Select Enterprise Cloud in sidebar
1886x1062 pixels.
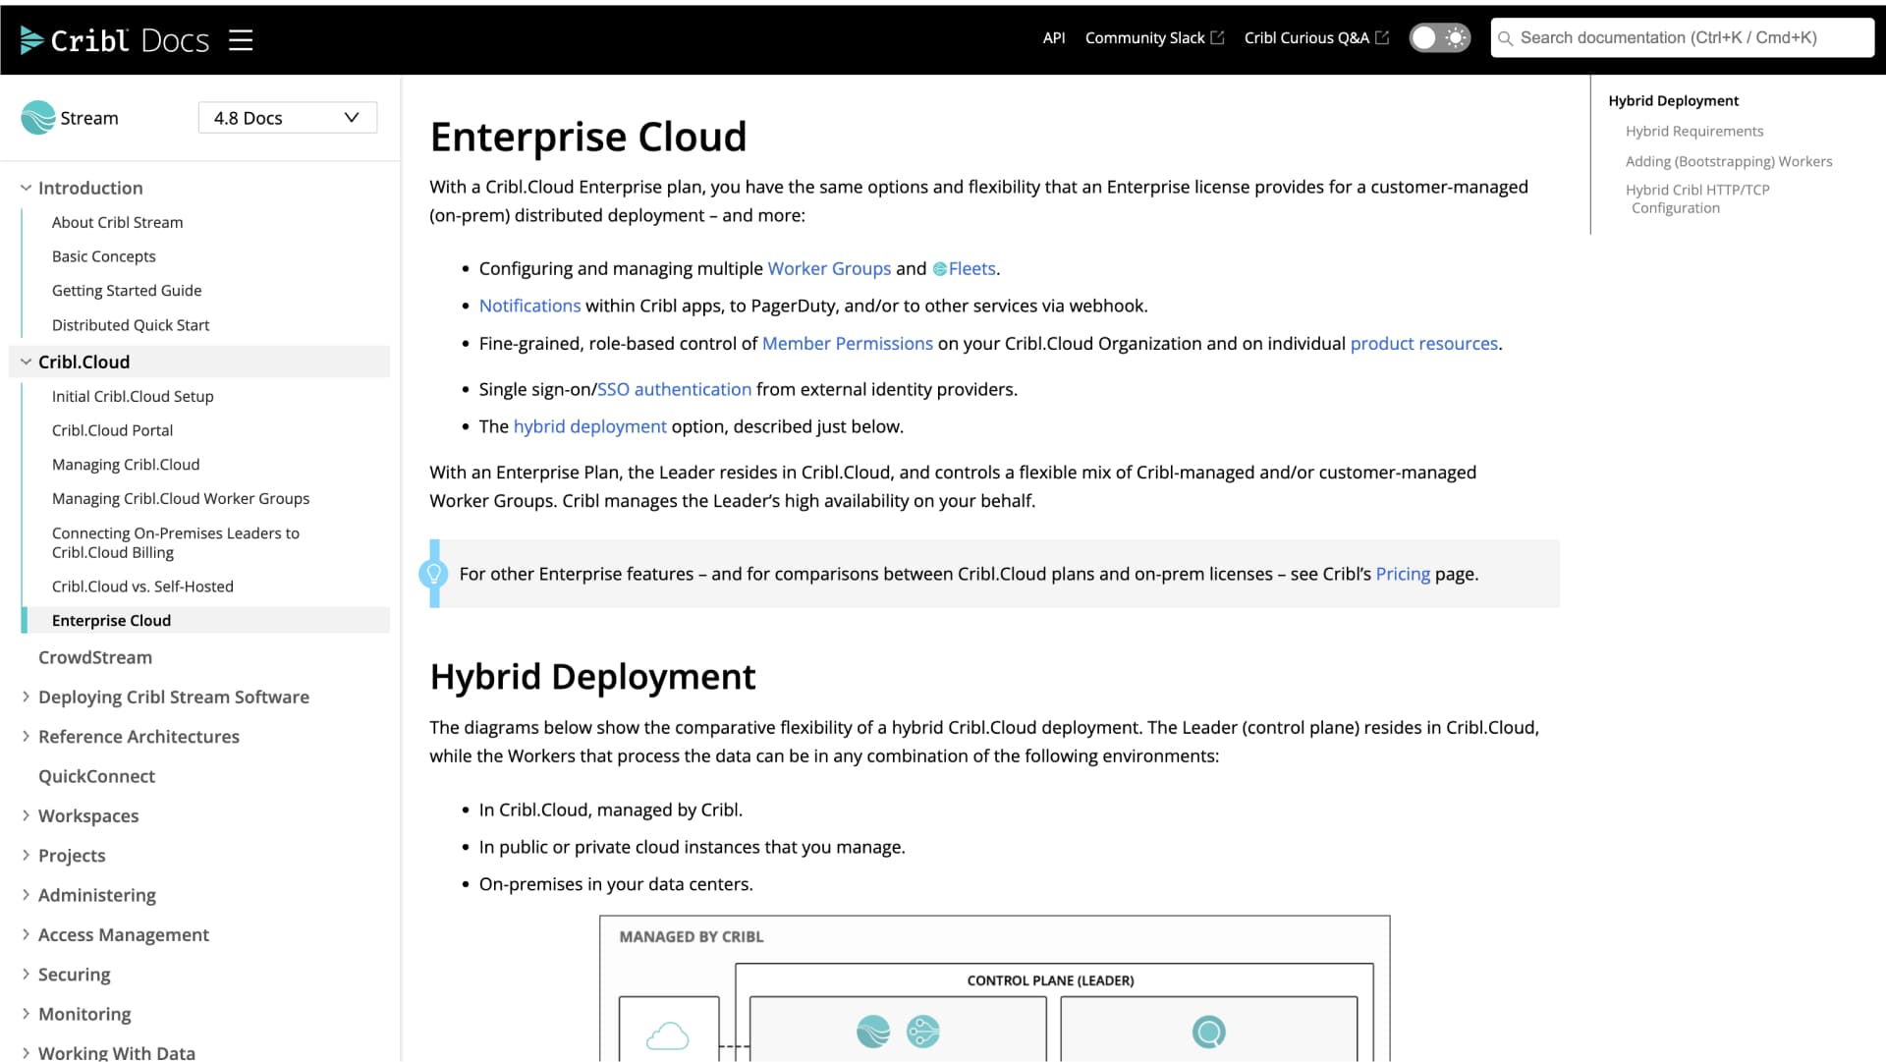coord(111,620)
